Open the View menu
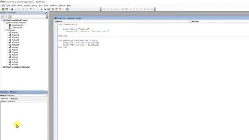The height and width of the screenshot is (140, 249). pos(14,5)
